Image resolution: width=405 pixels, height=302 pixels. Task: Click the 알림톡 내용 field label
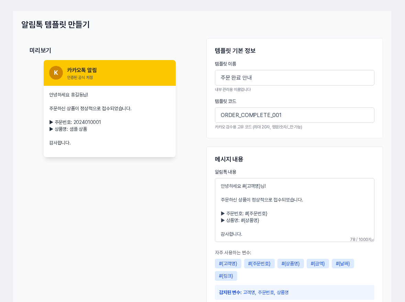pos(226,172)
